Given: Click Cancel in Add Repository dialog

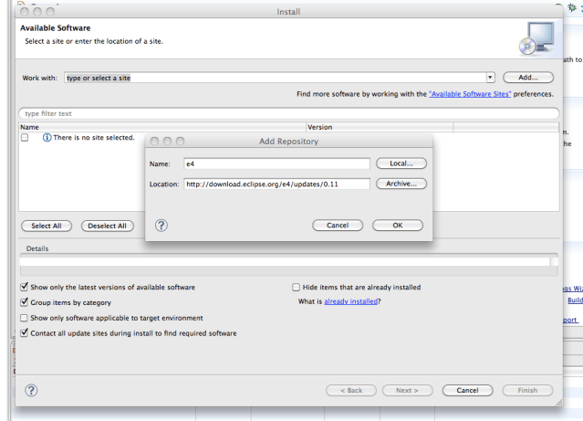Looking at the screenshot, I should 338,226.
